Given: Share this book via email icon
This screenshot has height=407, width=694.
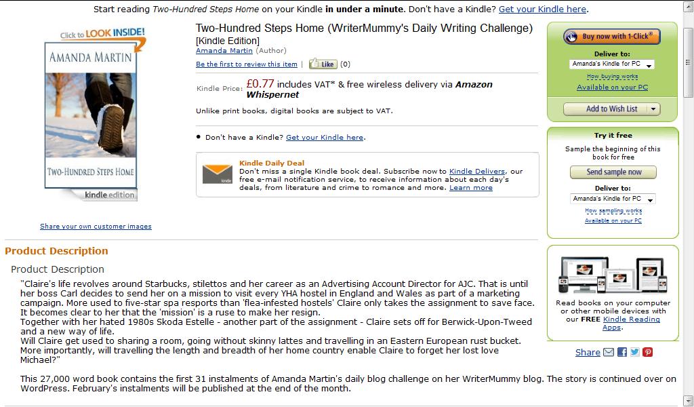Looking at the screenshot, I should 609,352.
